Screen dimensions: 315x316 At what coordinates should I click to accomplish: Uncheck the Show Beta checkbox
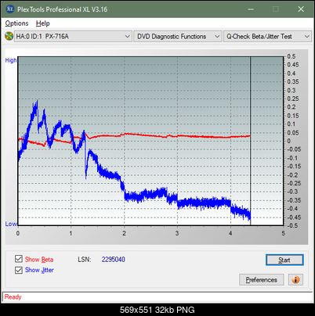point(19,259)
